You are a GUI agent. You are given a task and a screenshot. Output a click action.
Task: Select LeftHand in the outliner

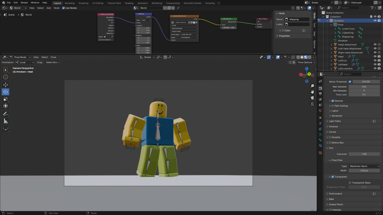pos(343,65)
